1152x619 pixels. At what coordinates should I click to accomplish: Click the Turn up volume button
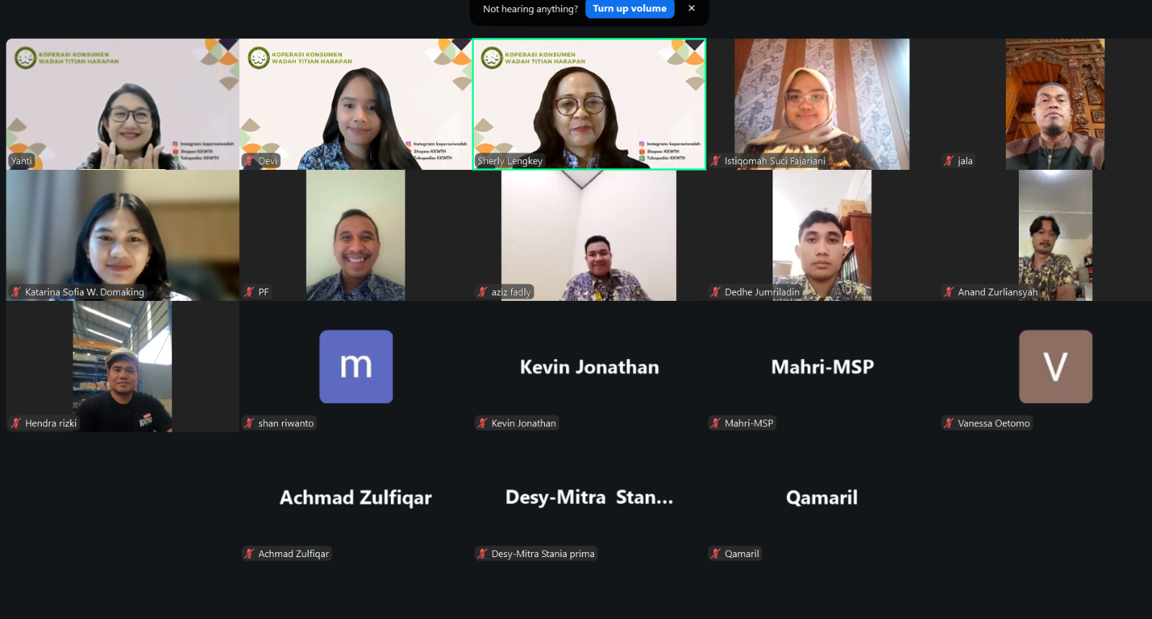629,9
